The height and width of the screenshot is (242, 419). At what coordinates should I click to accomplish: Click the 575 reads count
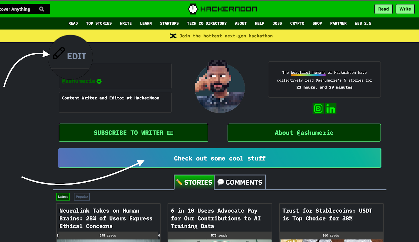[219, 235]
